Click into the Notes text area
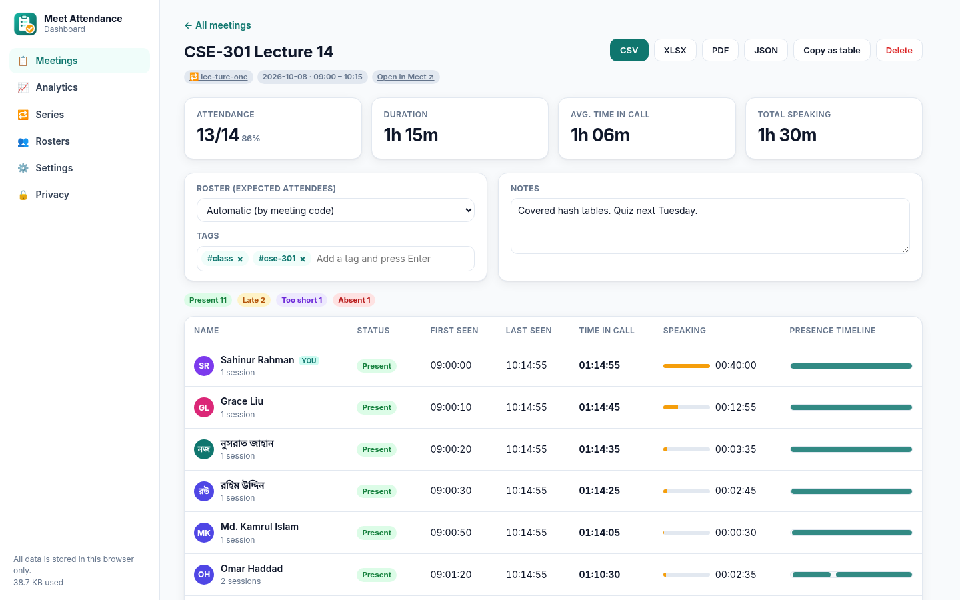 [x=710, y=226]
